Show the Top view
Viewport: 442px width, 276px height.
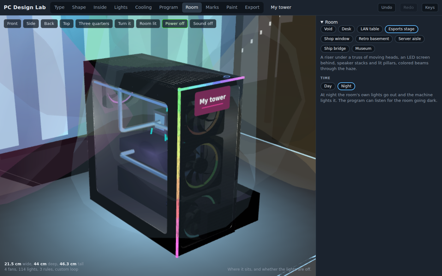[x=67, y=24]
